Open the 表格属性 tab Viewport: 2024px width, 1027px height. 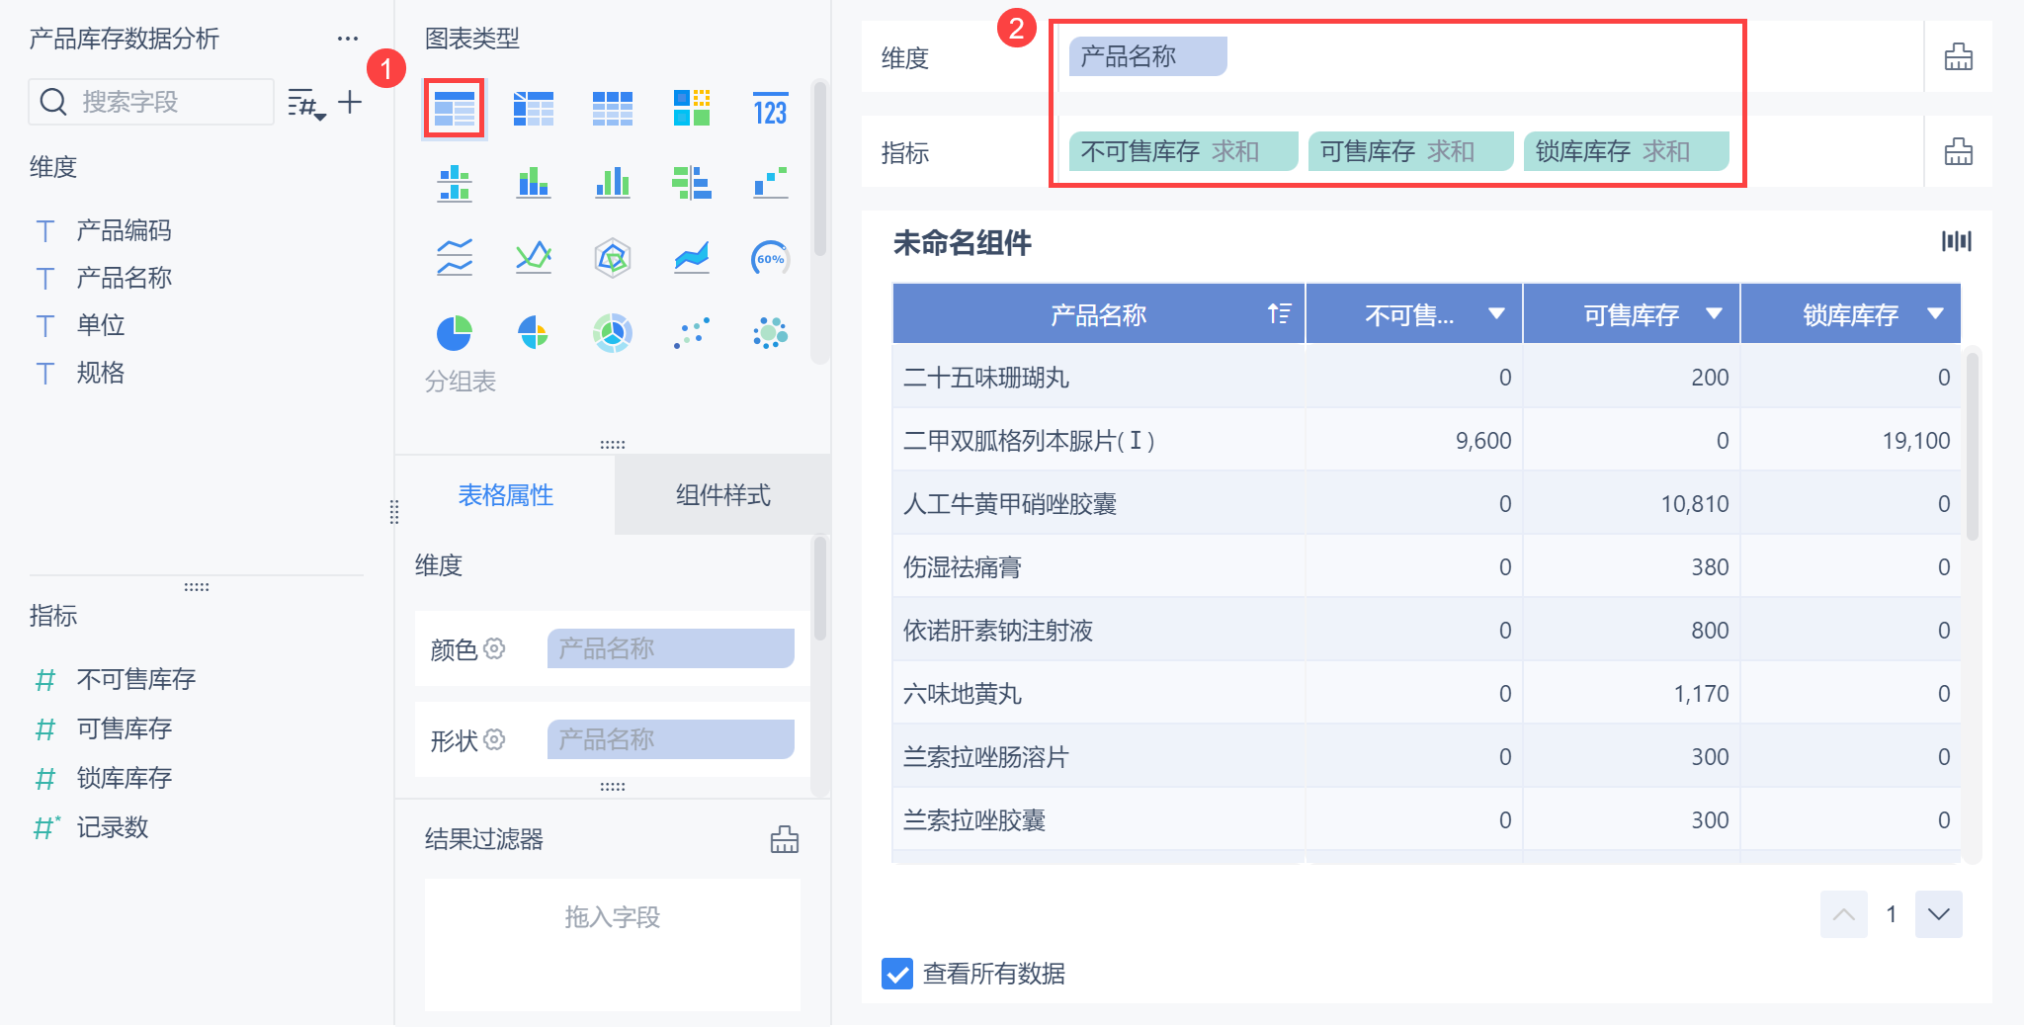tap(505, 495)
